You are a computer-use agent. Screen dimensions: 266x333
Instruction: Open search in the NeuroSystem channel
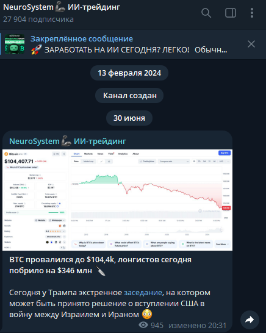click(206, 13)
